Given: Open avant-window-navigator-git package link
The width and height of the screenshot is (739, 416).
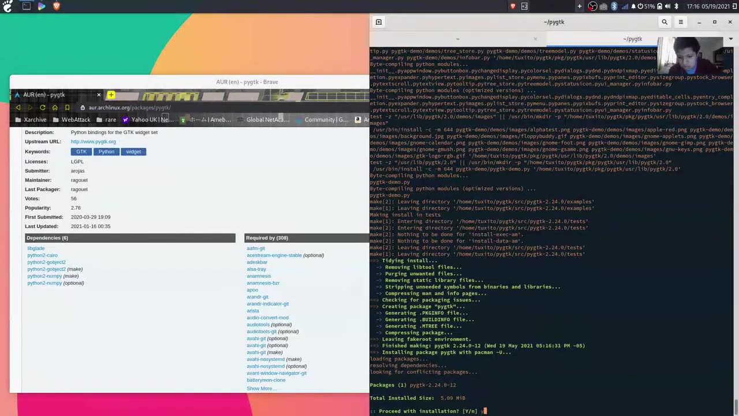Looking at the screenshot, I should click(x=277, y=373).
